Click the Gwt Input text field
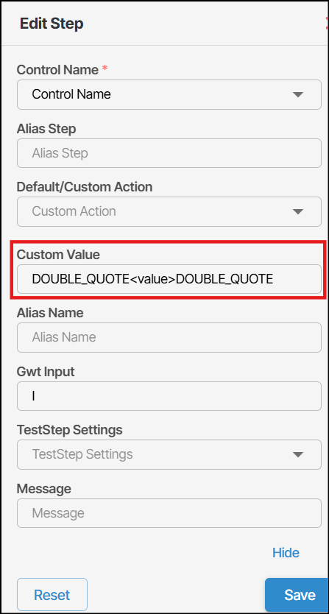The width and height of the screenshot is (329, 614). point(169,396)
